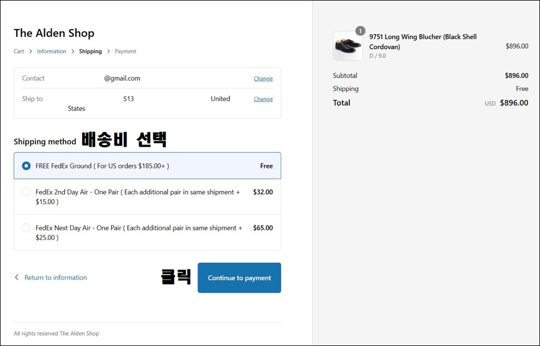This screenshot has width=540, height=346.
Task: Change the Ship to address
Action: pos(263,99)
